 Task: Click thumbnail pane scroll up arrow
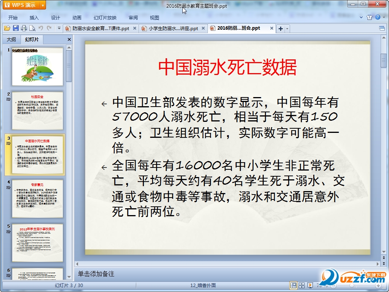click(69, 47)
